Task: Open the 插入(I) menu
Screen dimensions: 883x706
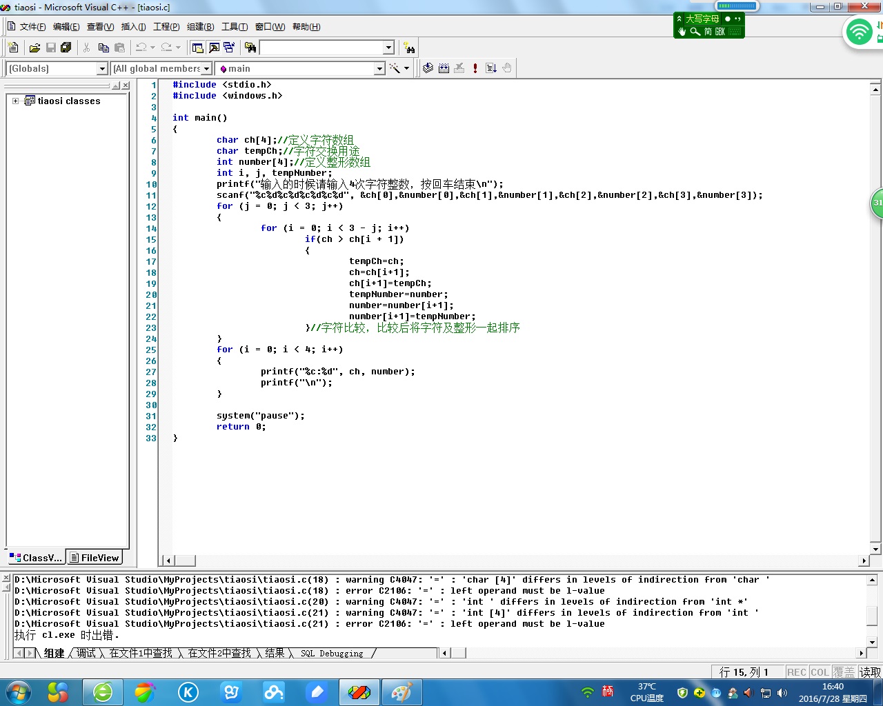Action: click(133, 27)
